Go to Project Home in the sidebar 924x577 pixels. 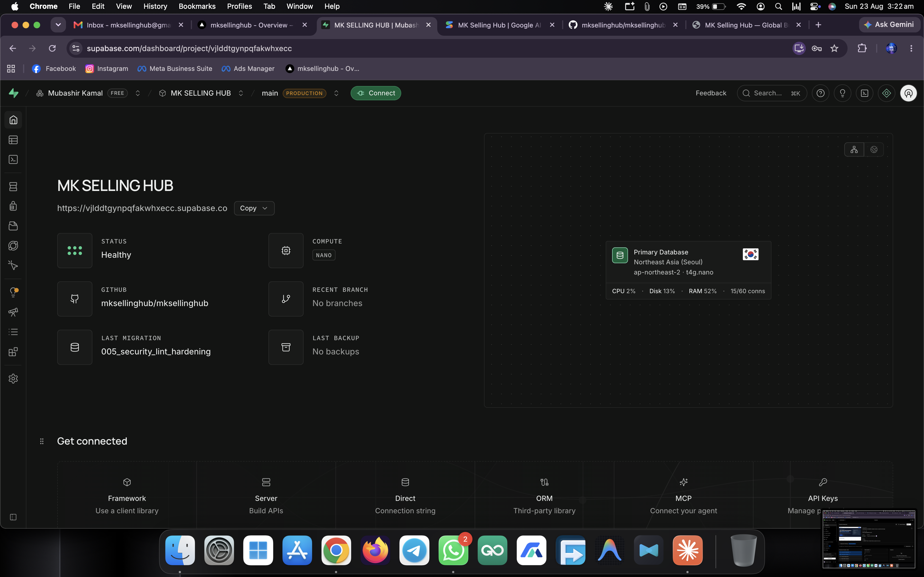pos(13,120)
